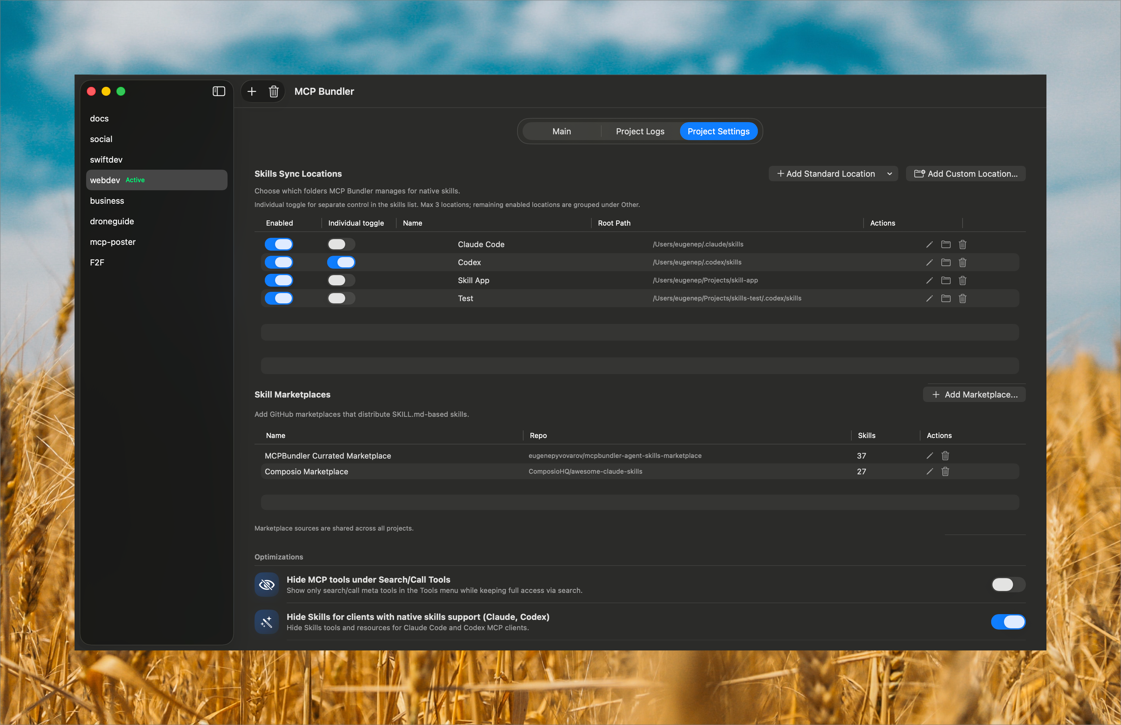
Task: Delete the Codex location
Action: [x=963, y=262]
